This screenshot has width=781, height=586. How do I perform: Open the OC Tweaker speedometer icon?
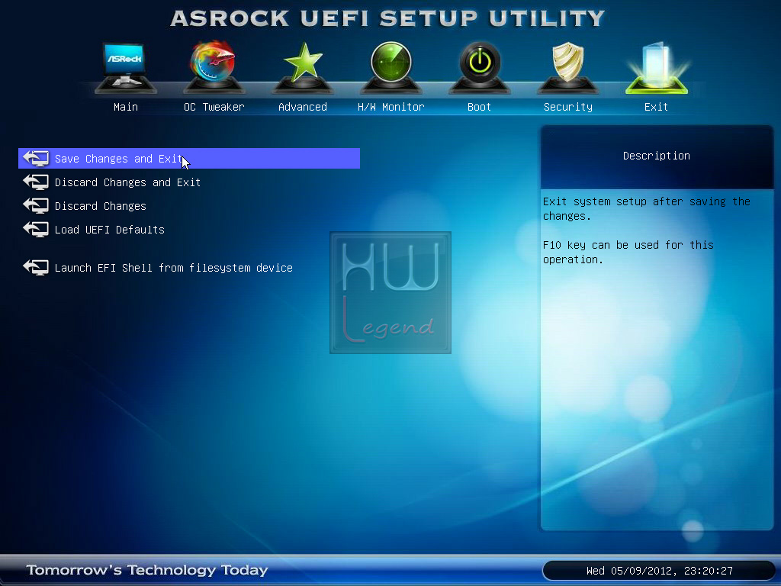(x=214, y=67)
